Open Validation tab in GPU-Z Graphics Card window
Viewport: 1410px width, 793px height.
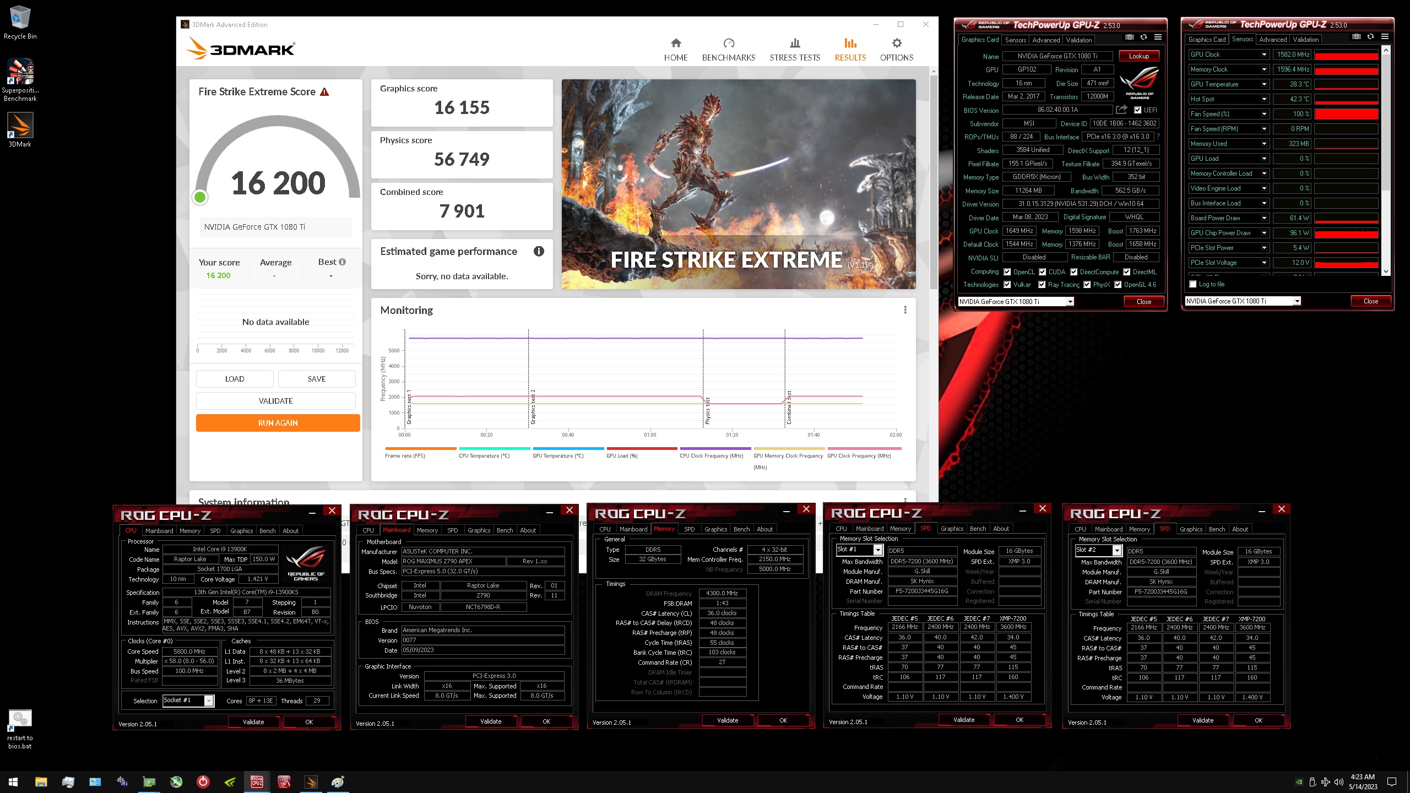click(1078, 40)
